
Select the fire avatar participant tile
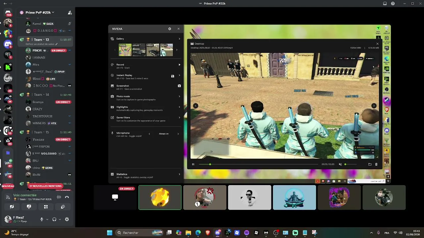coord(160,197)
